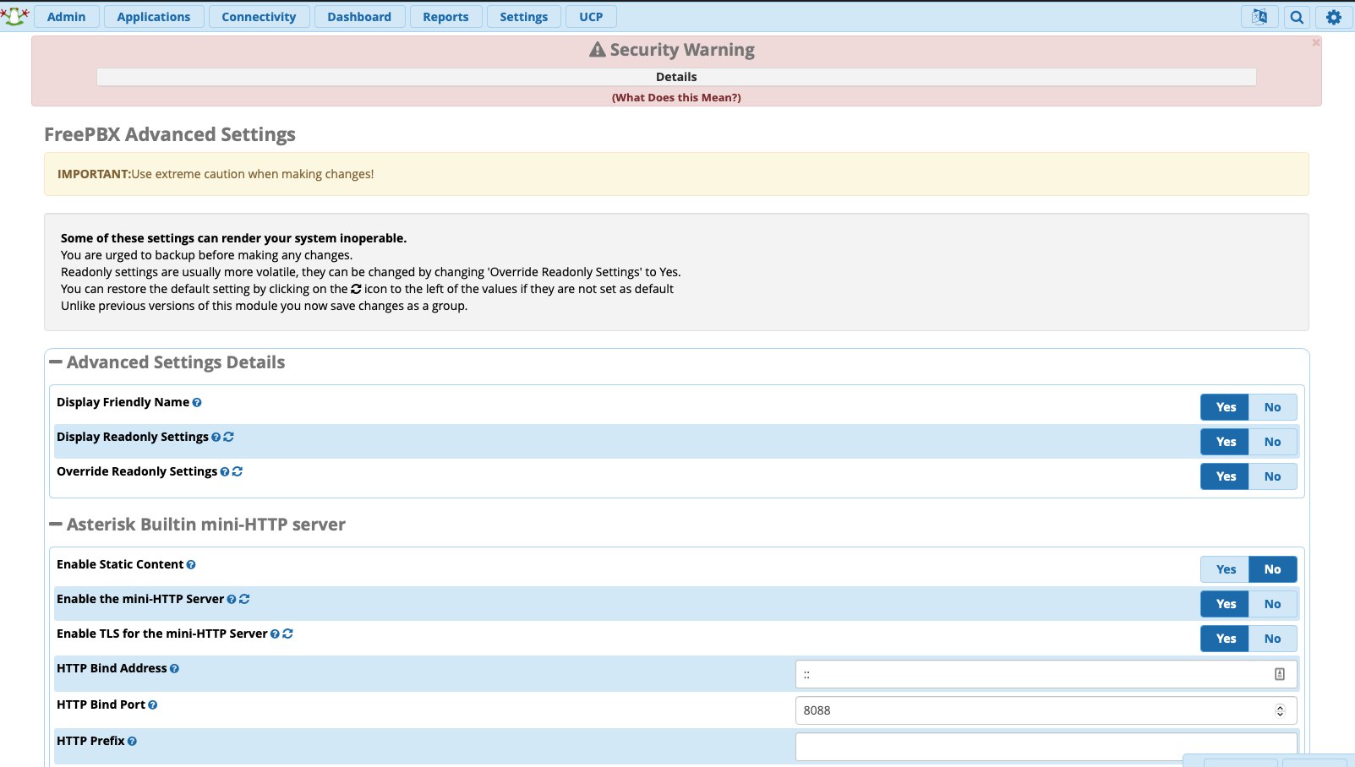The image size is (1355, 767).
Task: Click help icon beside HTTP Bind Port
Action: click(x=153, y=705)
